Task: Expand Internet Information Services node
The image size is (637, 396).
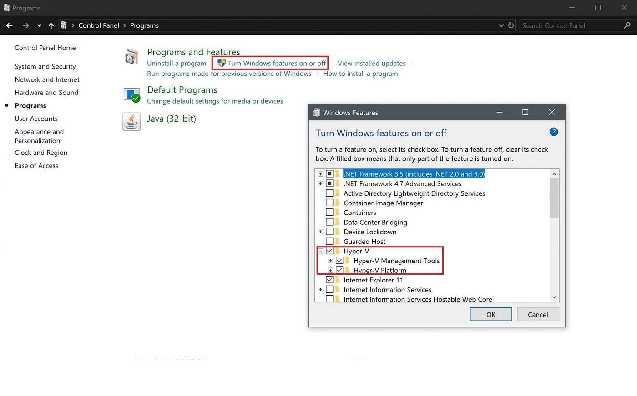Action: pyautogui.click(x=320, y=290)
